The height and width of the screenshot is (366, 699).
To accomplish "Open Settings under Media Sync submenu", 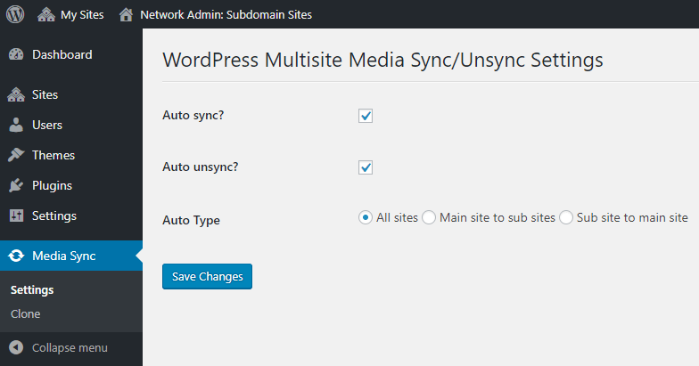I will [32, 290].
